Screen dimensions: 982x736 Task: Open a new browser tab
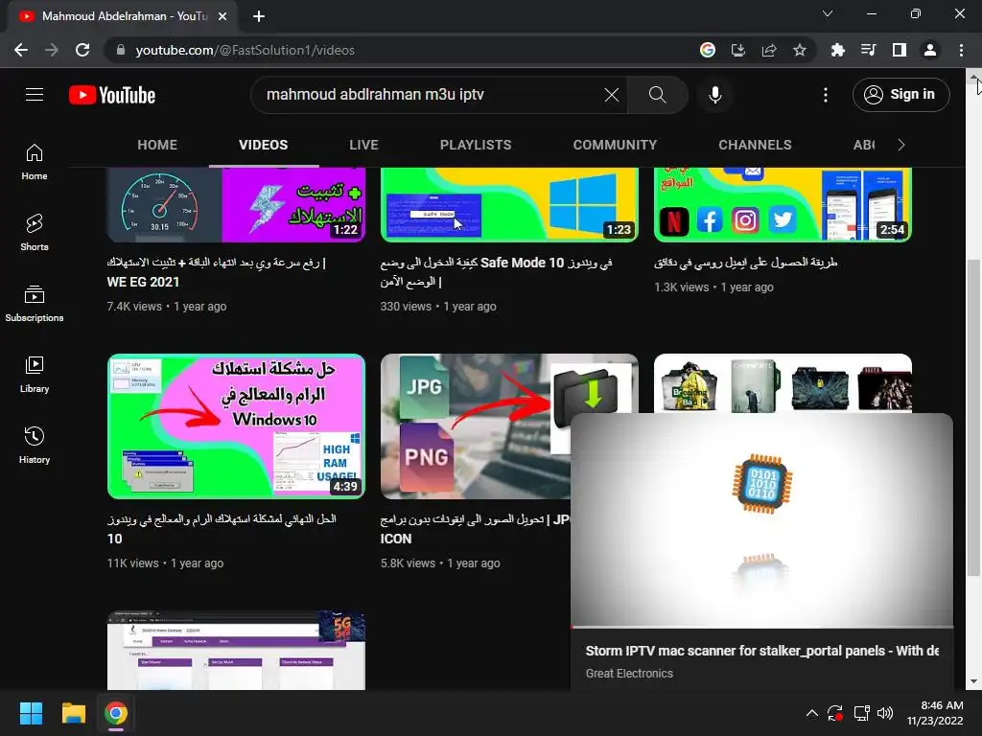tap(259, 16)
